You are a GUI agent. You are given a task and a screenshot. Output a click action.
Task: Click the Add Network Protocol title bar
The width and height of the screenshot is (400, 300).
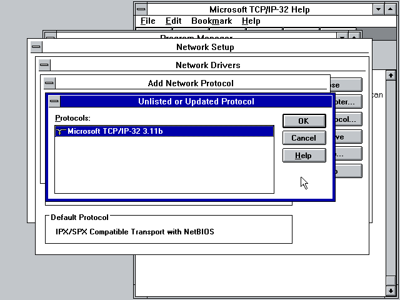pyautogui.click(x=191, y=83)
